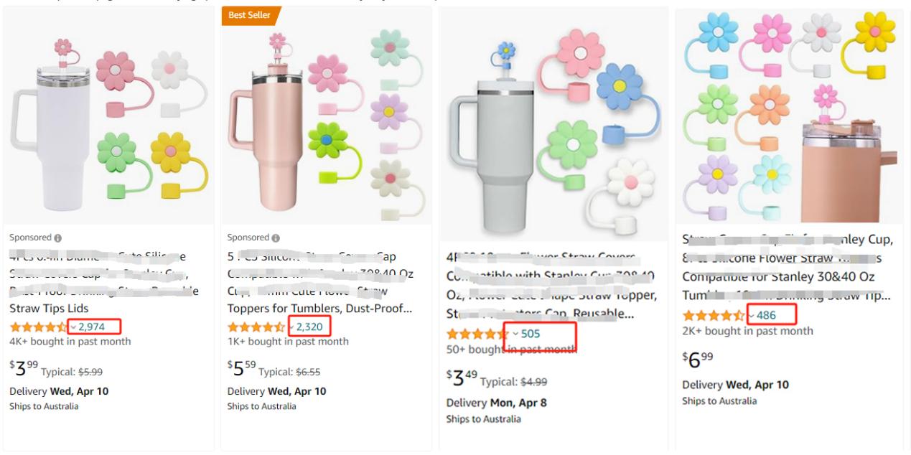
Task: Expand rating dropdown next to 2,974 reviews
Action: tap(73, 327)
